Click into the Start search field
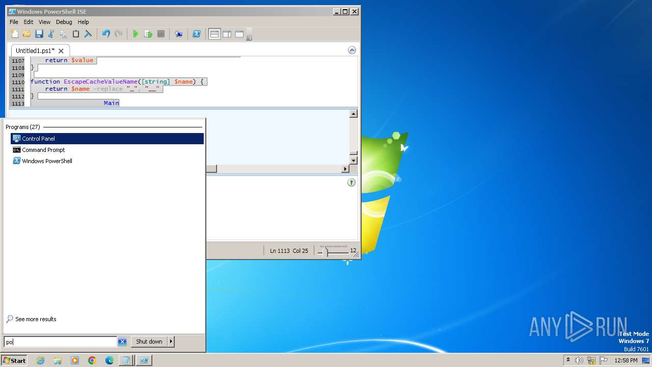The height and width of the screenshot is (367, 652). tap(61, 342)
